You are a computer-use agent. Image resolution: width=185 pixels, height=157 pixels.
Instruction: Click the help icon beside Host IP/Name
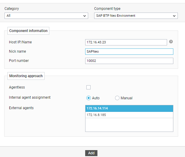(x=171, y=42)
